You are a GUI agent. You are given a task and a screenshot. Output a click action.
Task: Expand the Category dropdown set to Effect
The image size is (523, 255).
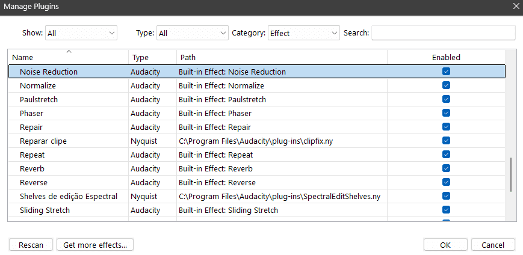pos(303,33)
